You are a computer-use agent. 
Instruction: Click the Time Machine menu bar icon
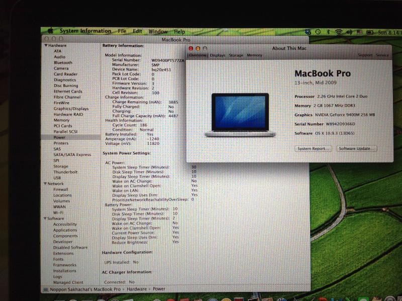pyautogui.click(x=318, y=32)
